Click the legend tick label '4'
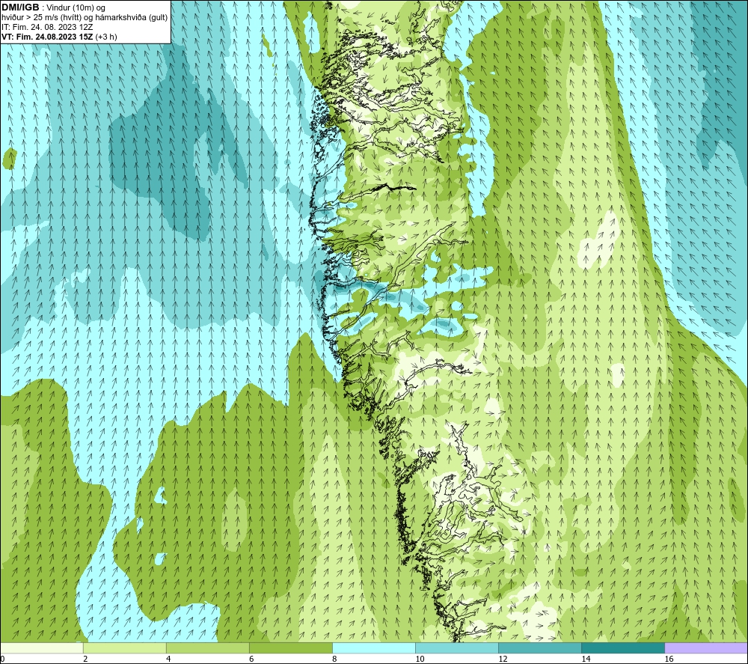The width and height of the screenshot is (748, 664). coord(168,660)
